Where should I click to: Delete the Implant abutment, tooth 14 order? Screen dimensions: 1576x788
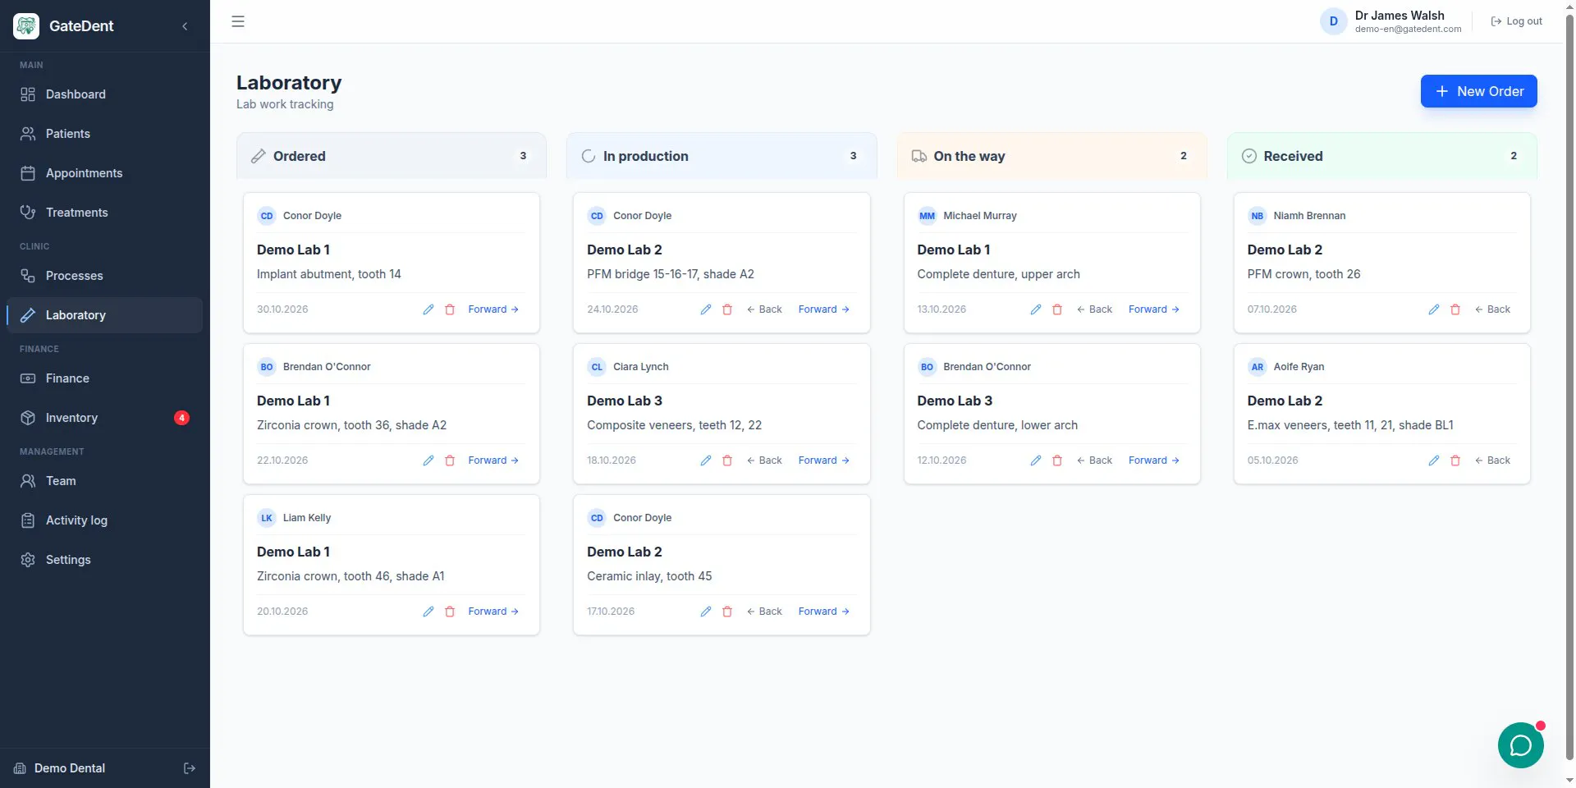(450, 309)
